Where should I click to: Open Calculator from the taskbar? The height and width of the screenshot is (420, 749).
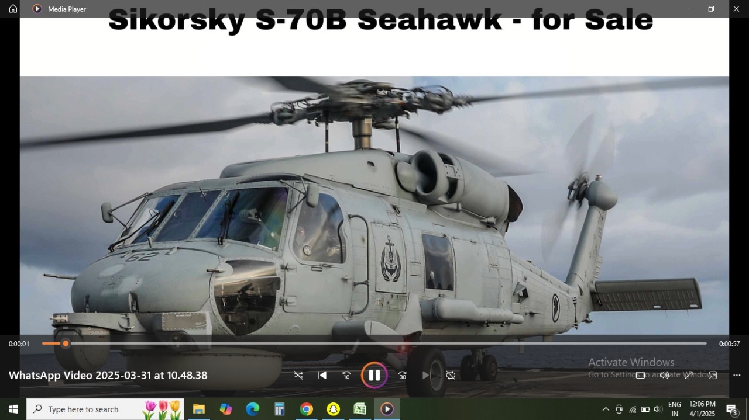click(x=280, y=409)
